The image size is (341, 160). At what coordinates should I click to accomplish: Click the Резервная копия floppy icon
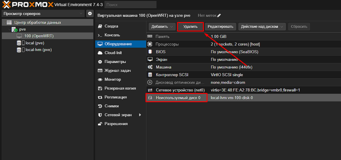pyautogui.click(x=100, y=88)
